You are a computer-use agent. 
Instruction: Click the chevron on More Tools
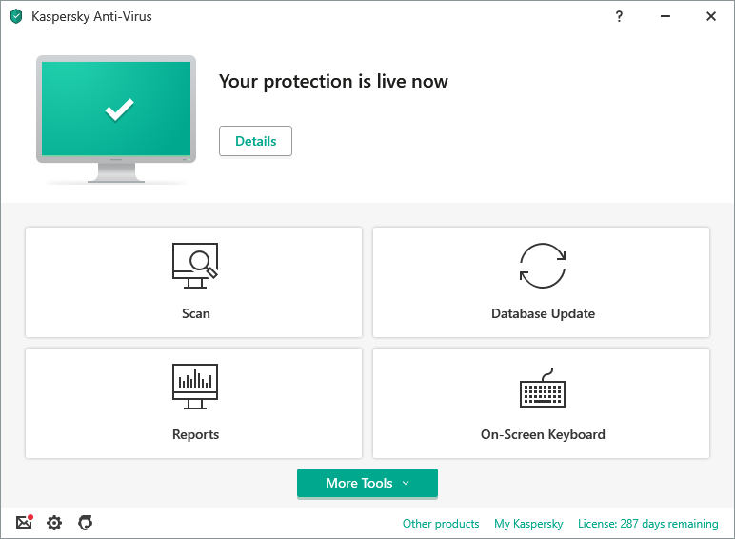pyautogui.click(x=406, y=483)
